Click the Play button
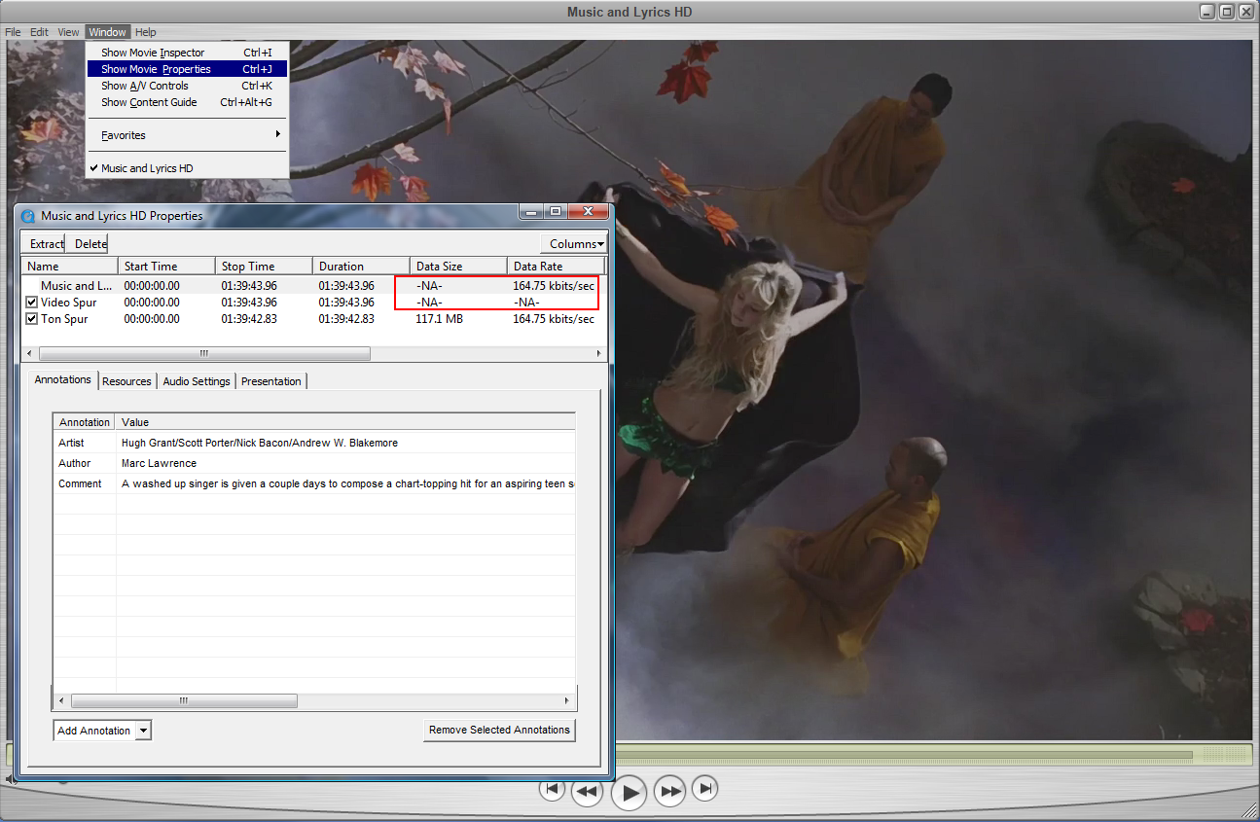The height and width of the screenshot is (822, 1260). tap(630, 793)
